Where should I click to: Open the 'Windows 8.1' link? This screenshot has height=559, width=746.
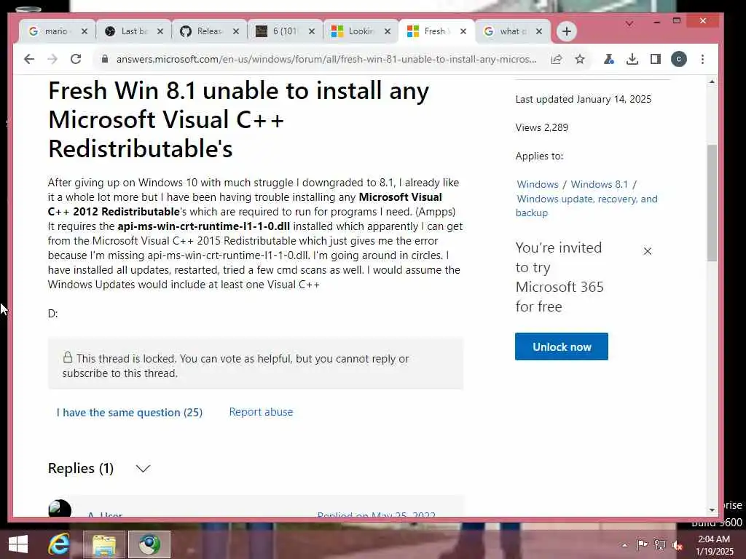click(599, 184)
